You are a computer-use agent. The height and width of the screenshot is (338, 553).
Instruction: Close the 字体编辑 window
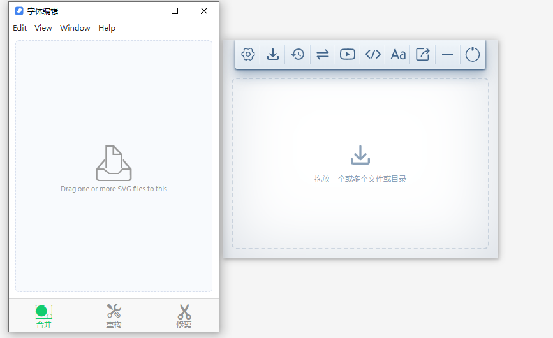tap(204, 11)
